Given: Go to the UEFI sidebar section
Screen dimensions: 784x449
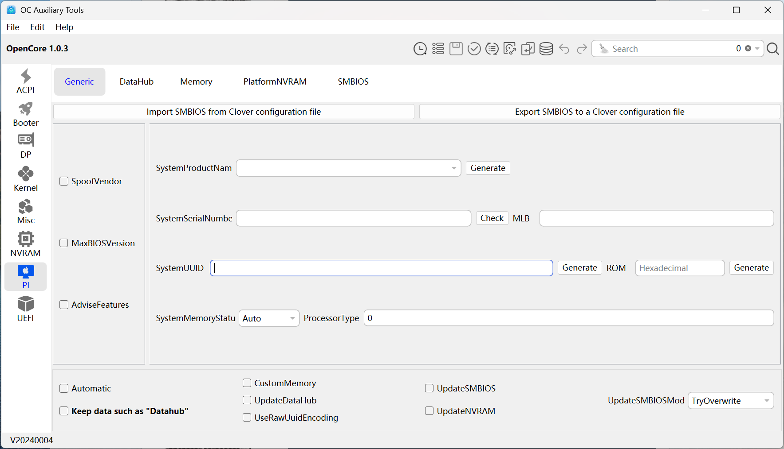Looking at the screenshot, I should 26,309.
